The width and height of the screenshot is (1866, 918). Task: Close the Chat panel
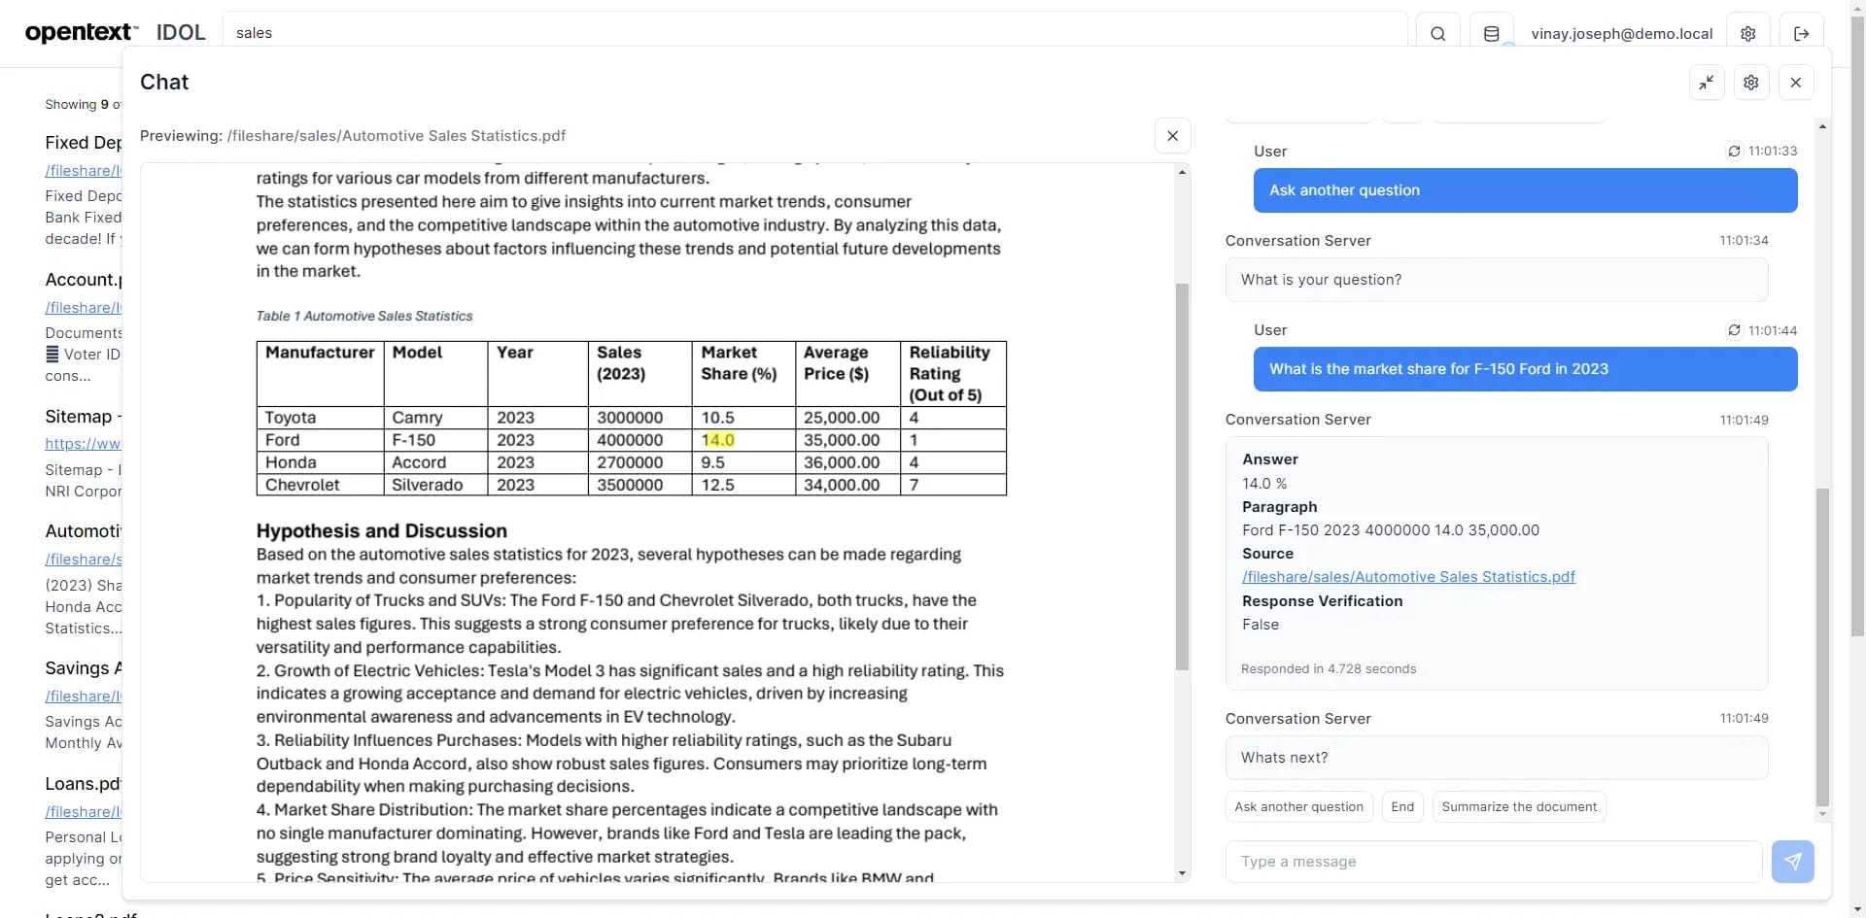click(x=1796, y=83)
